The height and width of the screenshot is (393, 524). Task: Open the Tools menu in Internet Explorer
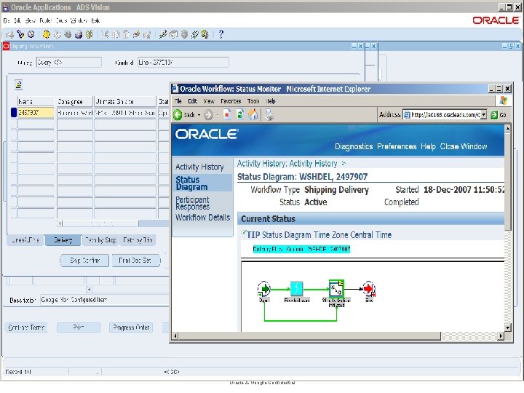pos(253,101)
